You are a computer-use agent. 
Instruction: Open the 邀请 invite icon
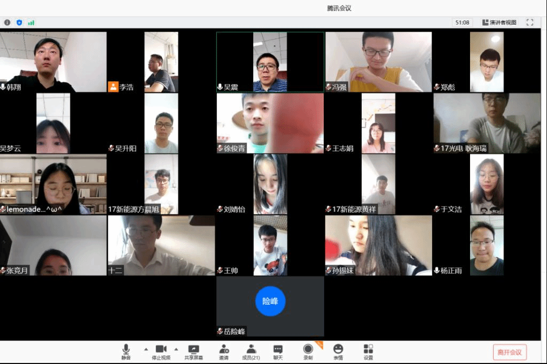tap(224, 351)
